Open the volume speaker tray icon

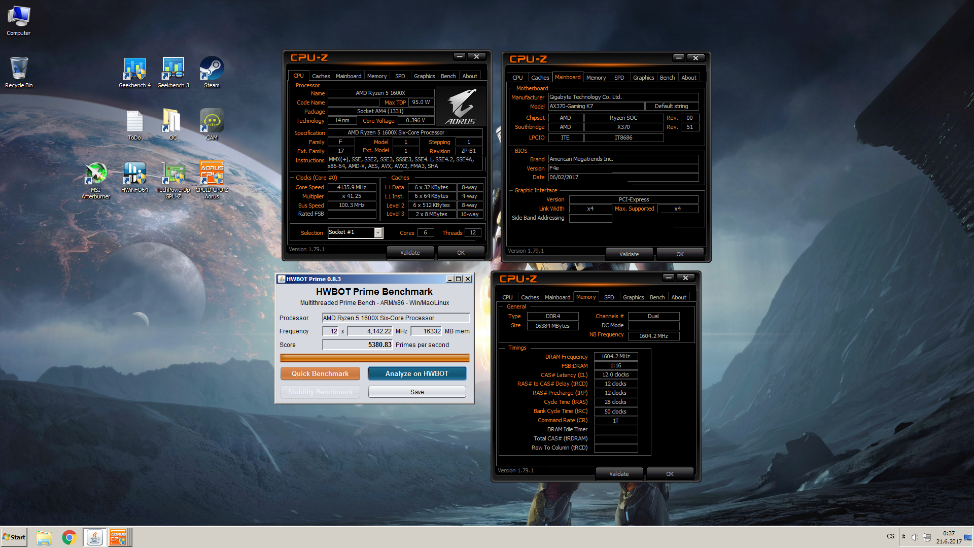click(x=915, y=537)
